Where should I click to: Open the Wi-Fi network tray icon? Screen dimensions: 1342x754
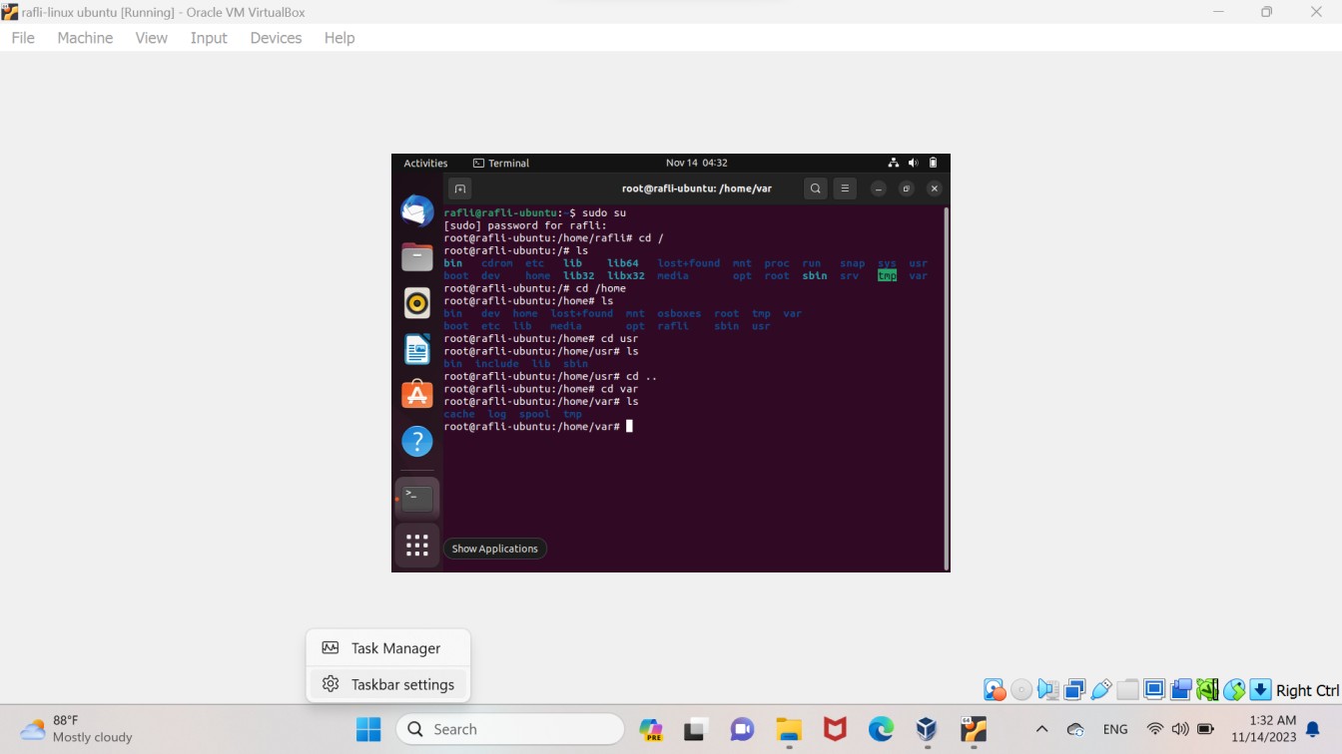tap(1155, 729)
